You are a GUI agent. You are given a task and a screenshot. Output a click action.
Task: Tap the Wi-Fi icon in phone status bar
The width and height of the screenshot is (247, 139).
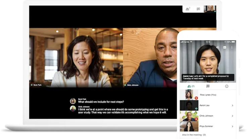(191, 42)
